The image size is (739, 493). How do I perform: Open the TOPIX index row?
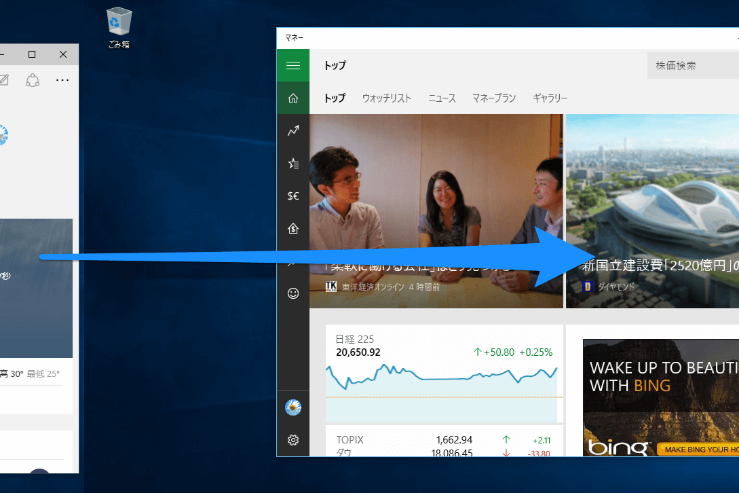click(x=444, y=439)
